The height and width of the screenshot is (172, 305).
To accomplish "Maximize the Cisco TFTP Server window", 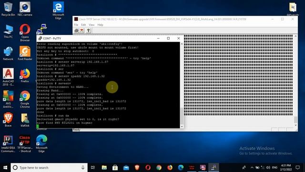I will (x=283, y=19).
